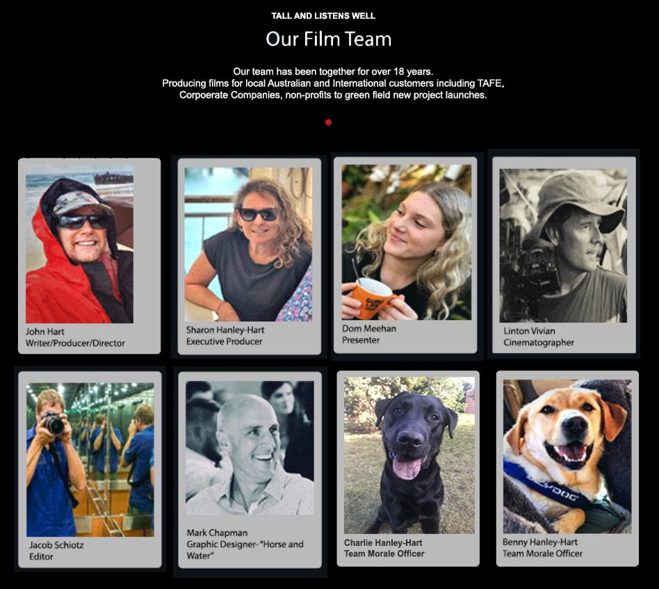Click the 'TALL AND LISTENS WELL' tagline
The height and width of the screenshot is (589, 659).
pyautogui.click(x=323, y=16)
